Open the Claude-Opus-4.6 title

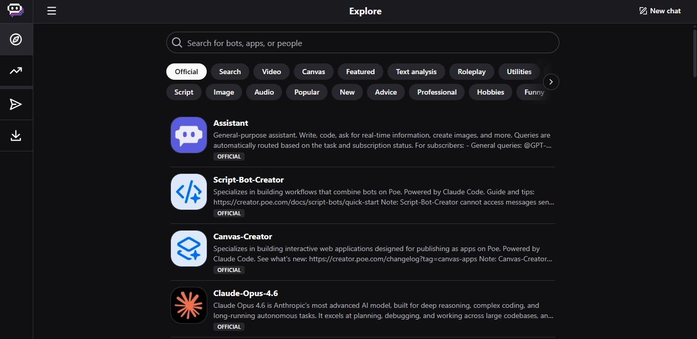tap(246, 293)
